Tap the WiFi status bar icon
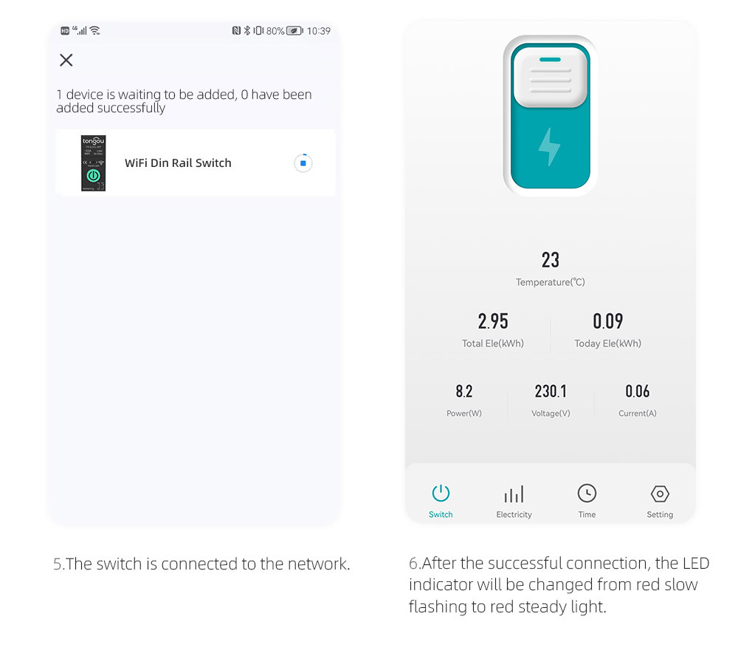The height and width of the screenshot is (650, 738). (94, 30)
